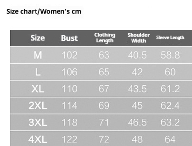Select the Size column header
This screenshot has width=192, height=146.
click(37, 38)
